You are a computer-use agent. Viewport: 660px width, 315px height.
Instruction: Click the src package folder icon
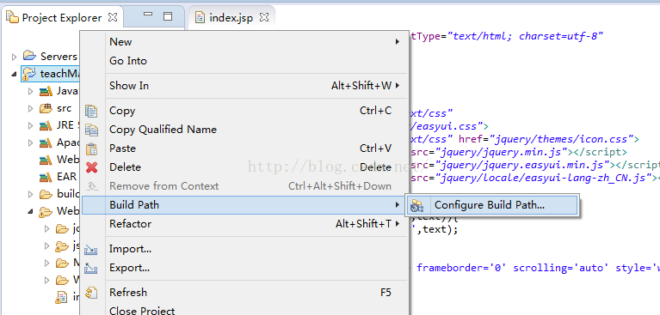(x=46, y=108)
